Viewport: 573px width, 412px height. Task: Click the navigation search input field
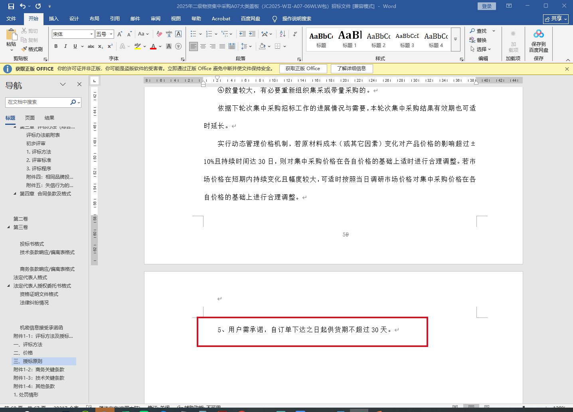tap(38, 103)
